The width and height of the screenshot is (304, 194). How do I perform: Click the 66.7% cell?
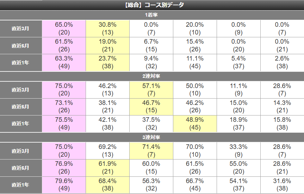(x=195, y=185)
